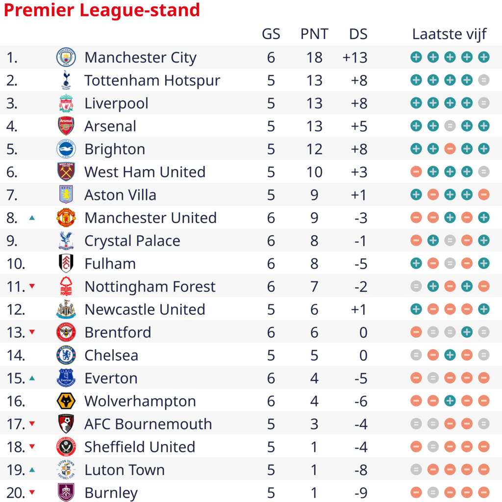Click the Tottenham Hotspur cockerel logo
The image size is (502, 502).
pyautogui.click(x=66, y=80)
